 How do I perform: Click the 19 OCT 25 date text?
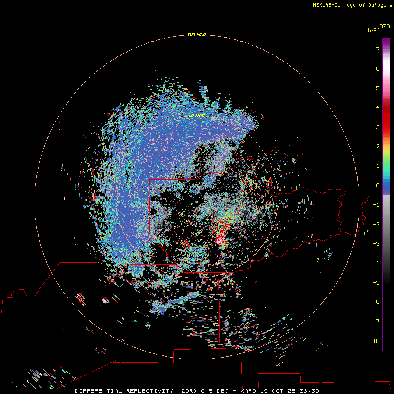278,391
